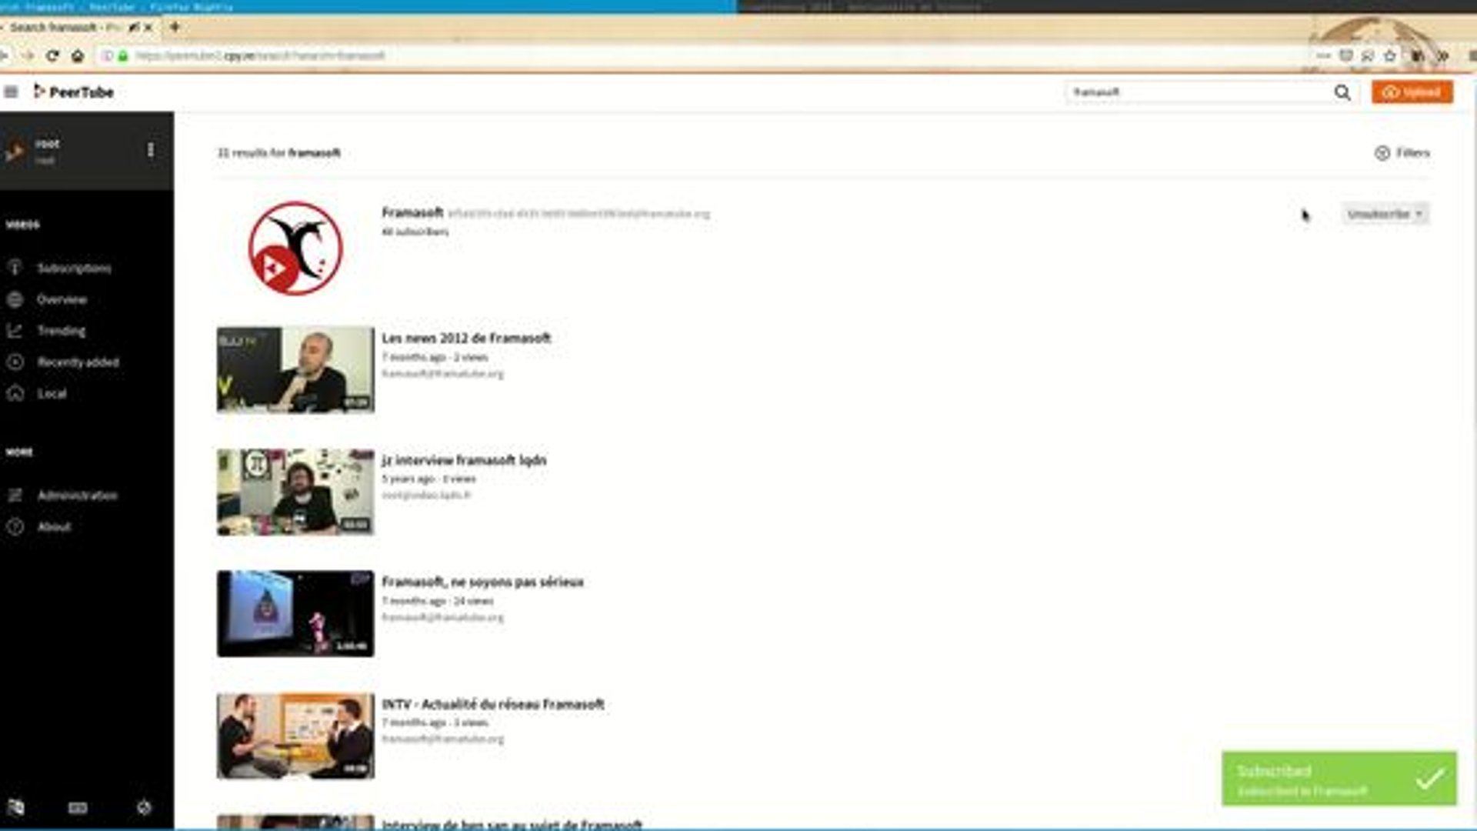Click the keyboard shortcuts icon

pos(78,807)
